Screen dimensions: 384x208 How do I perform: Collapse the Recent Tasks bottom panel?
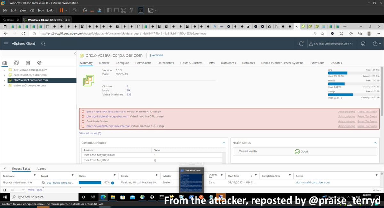click(x=4, y=168)
